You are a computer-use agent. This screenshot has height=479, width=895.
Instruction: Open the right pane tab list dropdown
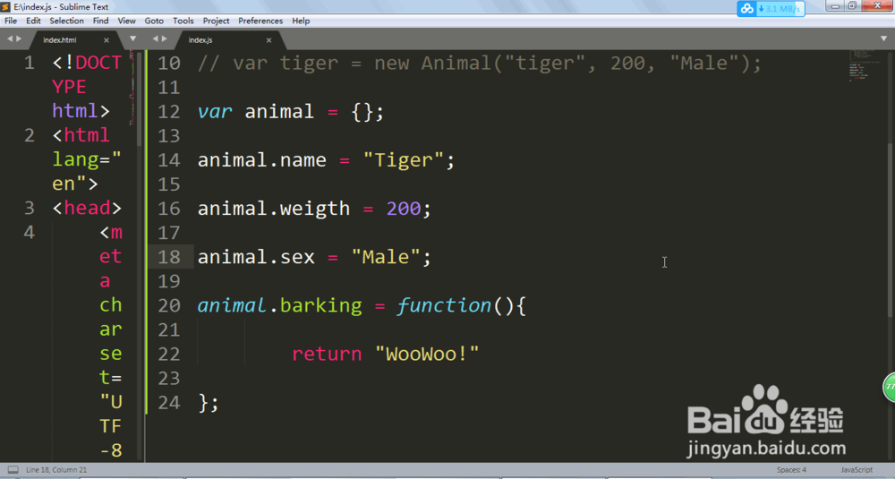pyautogui.click(x=883, y=38)
